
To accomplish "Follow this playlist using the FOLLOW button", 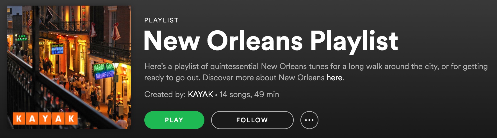I will click(252, 120).
